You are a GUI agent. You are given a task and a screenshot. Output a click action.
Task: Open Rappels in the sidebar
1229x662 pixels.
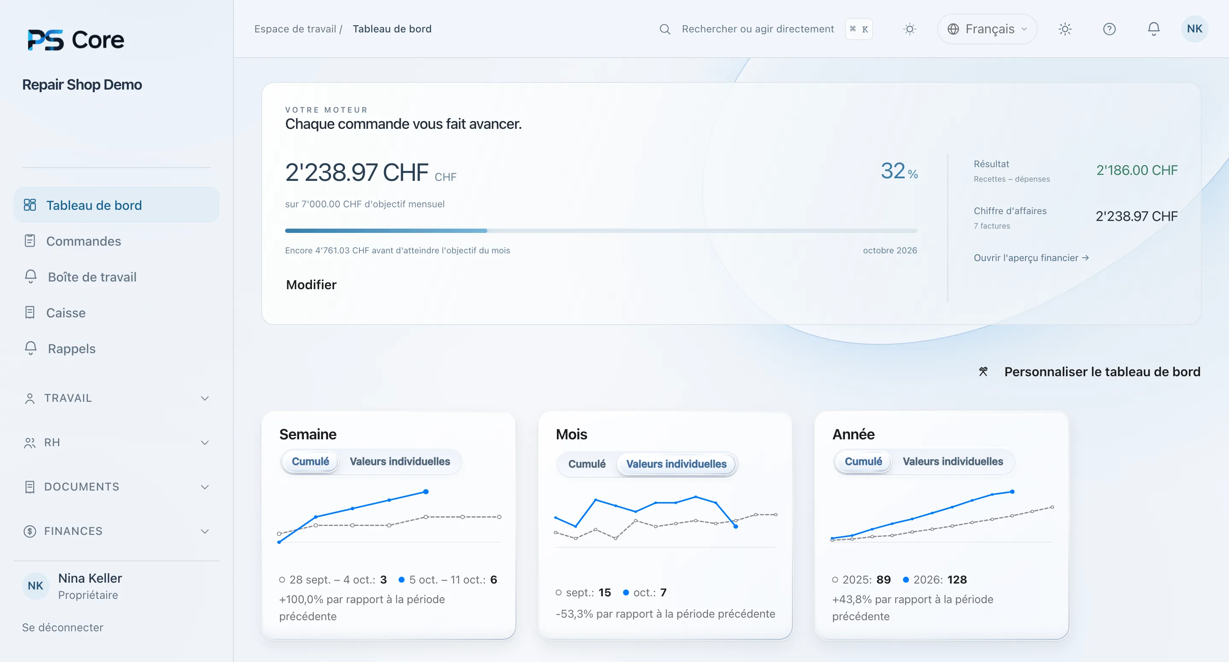pyautogui.click(x=116, y=348)
